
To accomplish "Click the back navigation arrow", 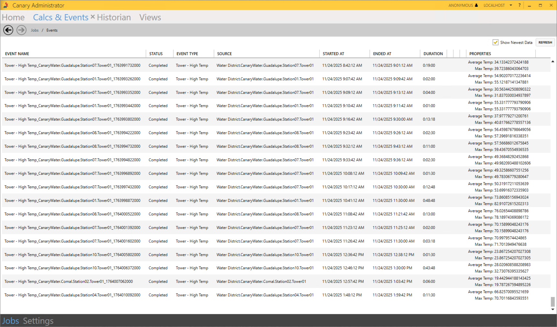I will tap(8, 30).
